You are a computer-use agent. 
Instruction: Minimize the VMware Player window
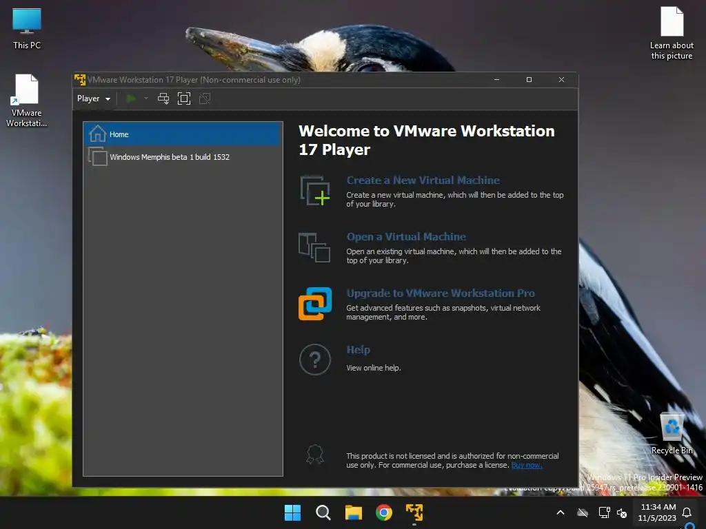[x=496, y=80]
